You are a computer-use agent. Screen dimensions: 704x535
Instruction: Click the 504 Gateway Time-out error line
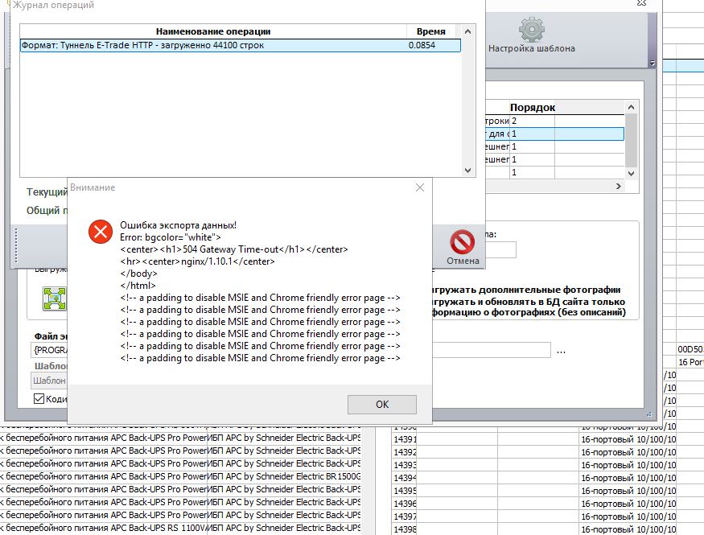pyautogui.click(x=234, y=249)
